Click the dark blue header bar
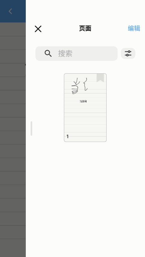145x257 pixels. (13, 11)
